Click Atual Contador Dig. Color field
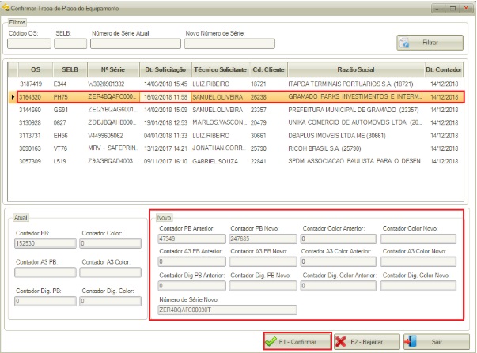Image resolution: width=477 pixels, height=353 pixels. click(111, 301)
